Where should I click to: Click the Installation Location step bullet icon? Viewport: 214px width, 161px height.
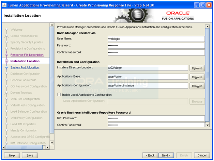[6, 61]
